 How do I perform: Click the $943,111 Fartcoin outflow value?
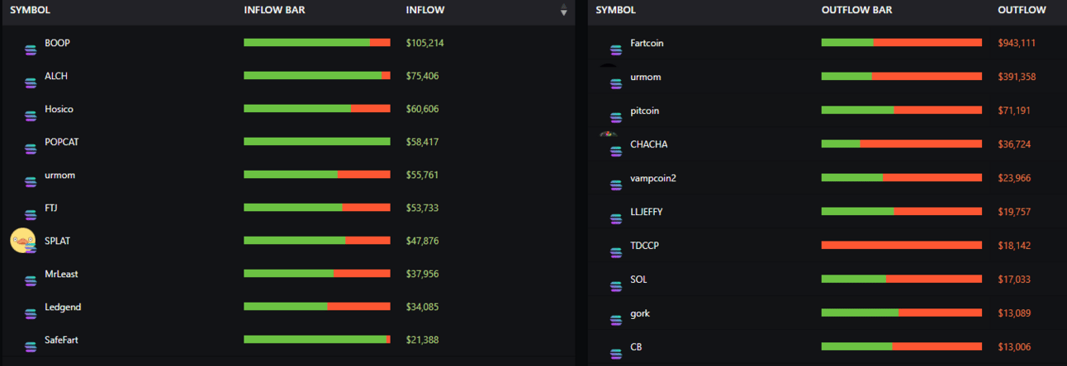(x=1017, y=43)
